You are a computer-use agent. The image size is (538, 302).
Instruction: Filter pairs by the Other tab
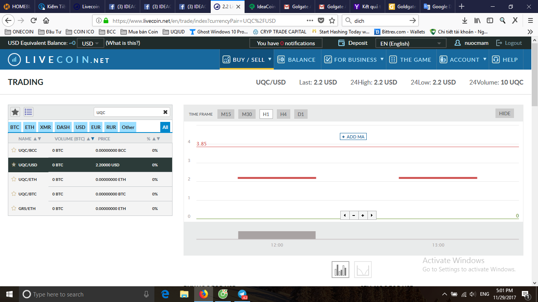click(x=128, y=127)
